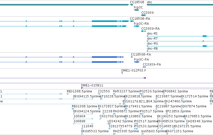Screen dimensions: 213x135
Task: Select EST EC23687.5prime label
Action: (x=168, y=96)
